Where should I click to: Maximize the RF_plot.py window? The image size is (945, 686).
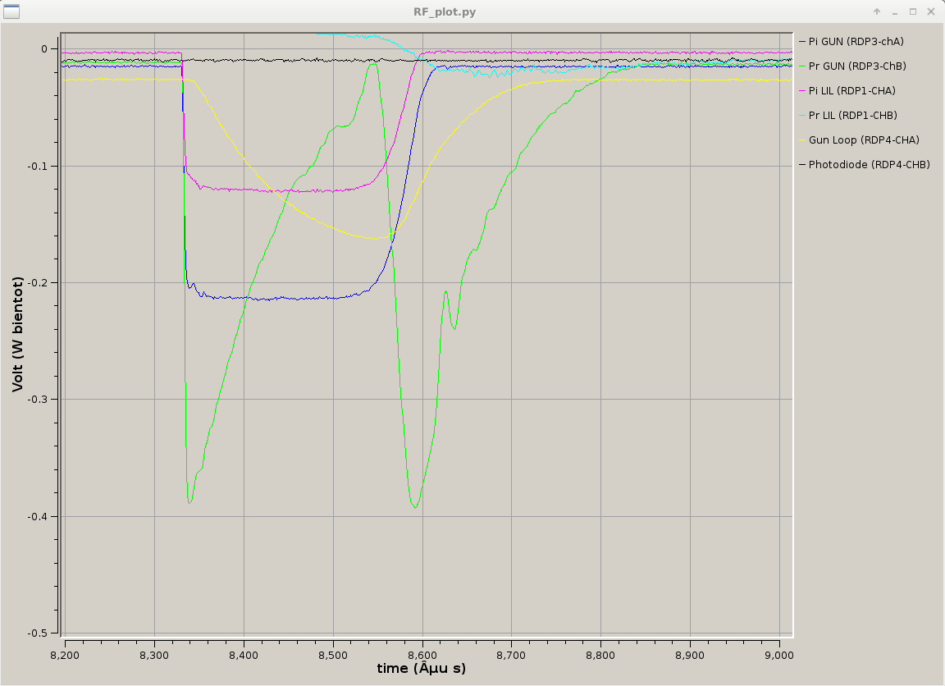coord(912,12)
